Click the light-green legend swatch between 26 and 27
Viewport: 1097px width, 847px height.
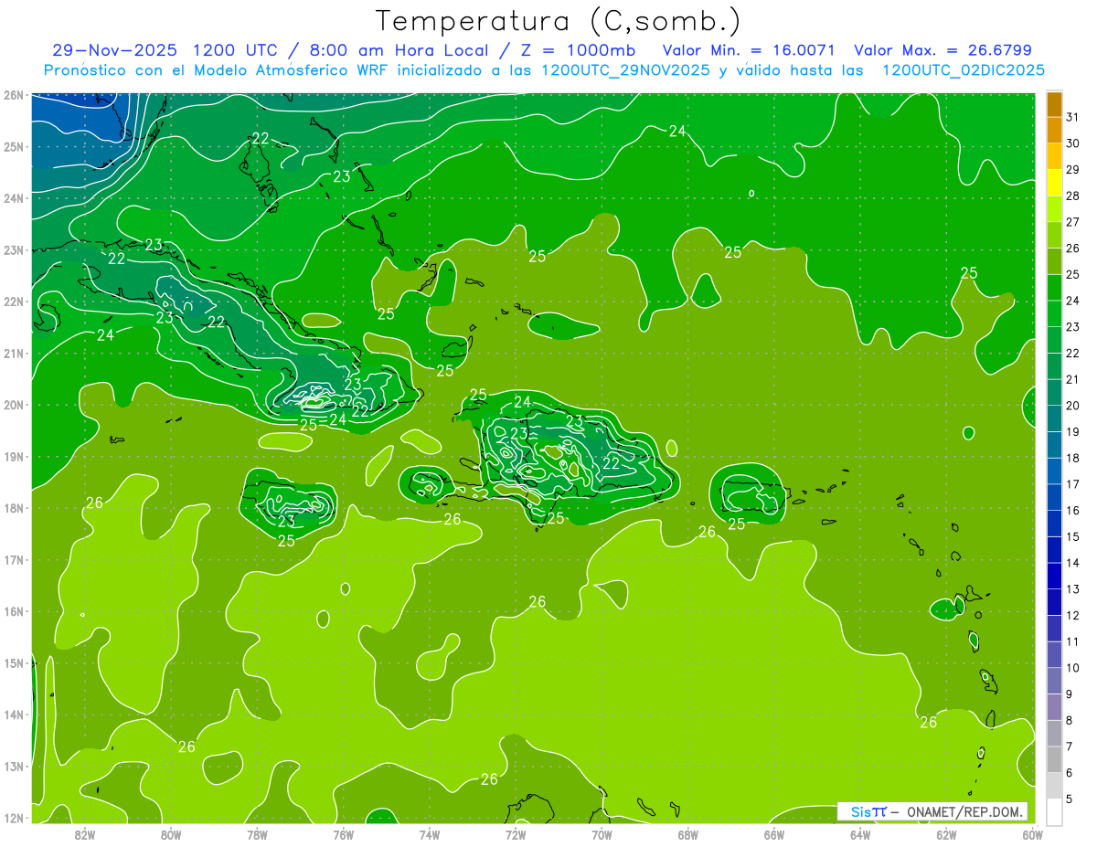click(x=1054, y=235)
